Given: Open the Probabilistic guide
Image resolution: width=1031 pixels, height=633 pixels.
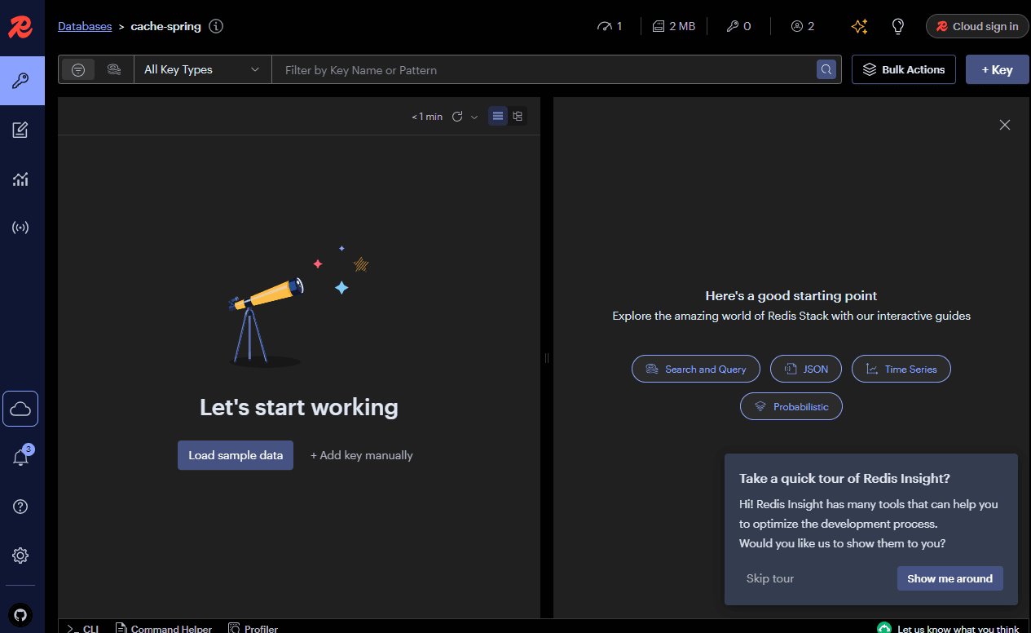Looking at the screenshot, I should tap(791, 406).
